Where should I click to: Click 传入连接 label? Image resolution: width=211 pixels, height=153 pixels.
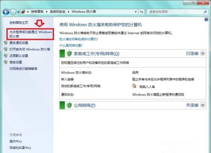(68, 79)
